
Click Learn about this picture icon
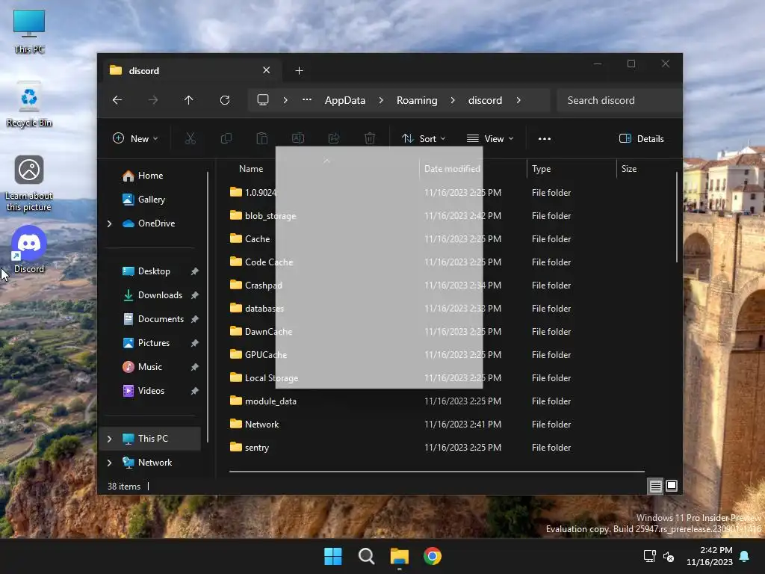[x=29, y=184]
